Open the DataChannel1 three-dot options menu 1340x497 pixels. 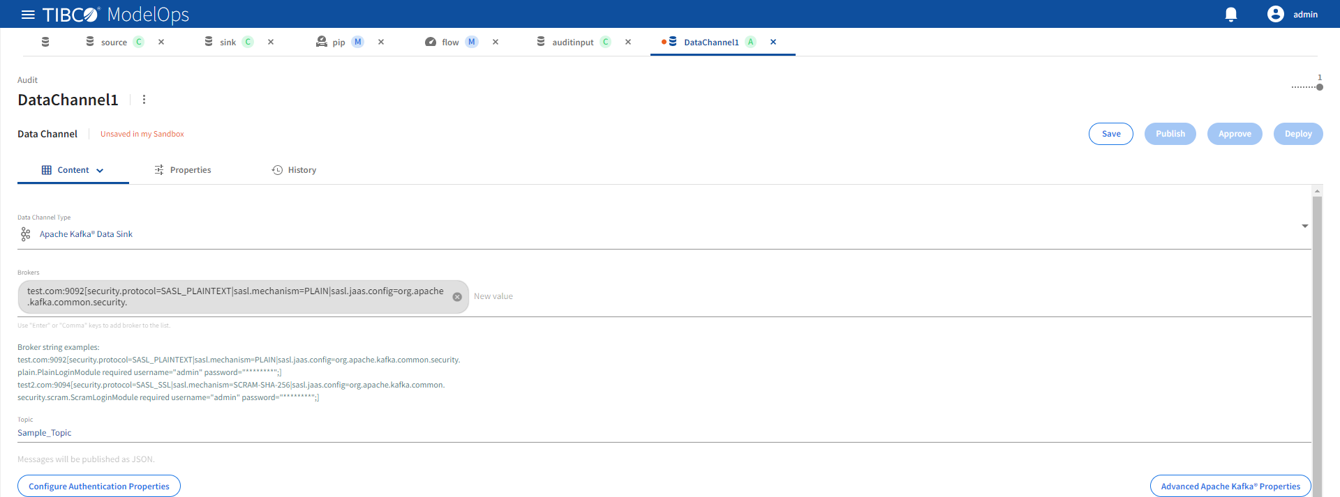(144, 100)
